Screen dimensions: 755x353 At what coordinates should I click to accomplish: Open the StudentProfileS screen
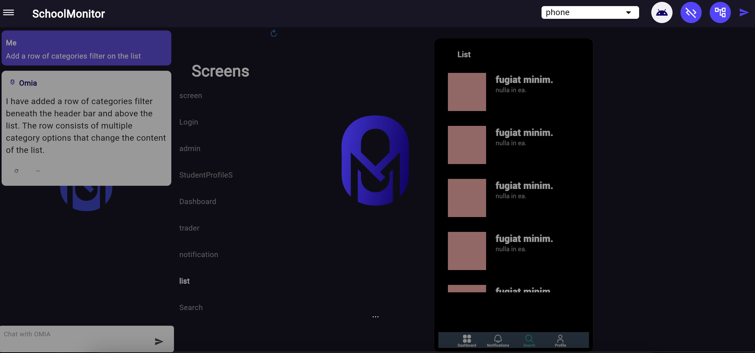pos(206,175)
